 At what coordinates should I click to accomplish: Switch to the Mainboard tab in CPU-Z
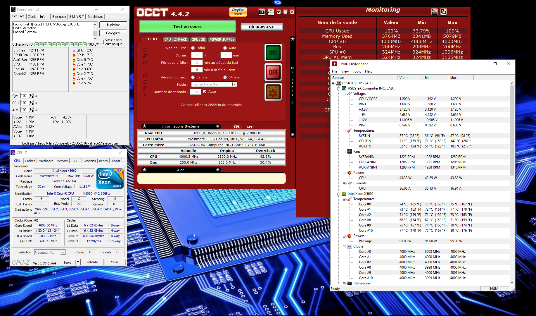coord(46,161)
